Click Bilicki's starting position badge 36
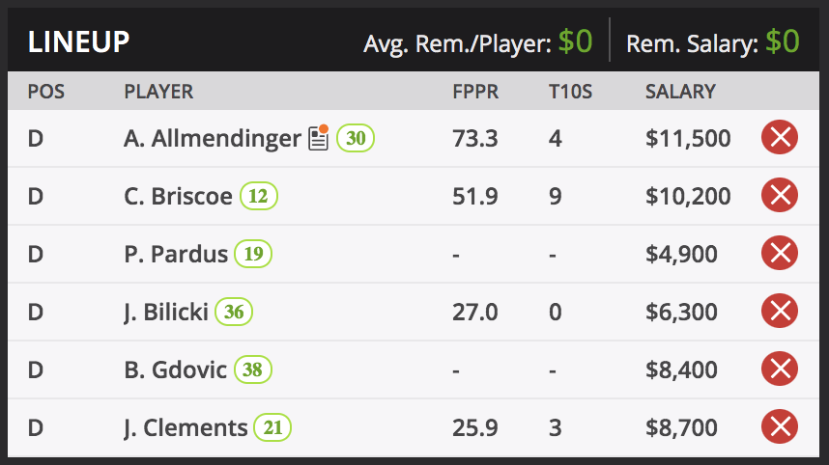 tap(234, 313)
